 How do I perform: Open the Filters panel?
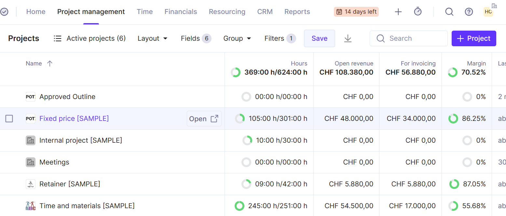[280, 38]
